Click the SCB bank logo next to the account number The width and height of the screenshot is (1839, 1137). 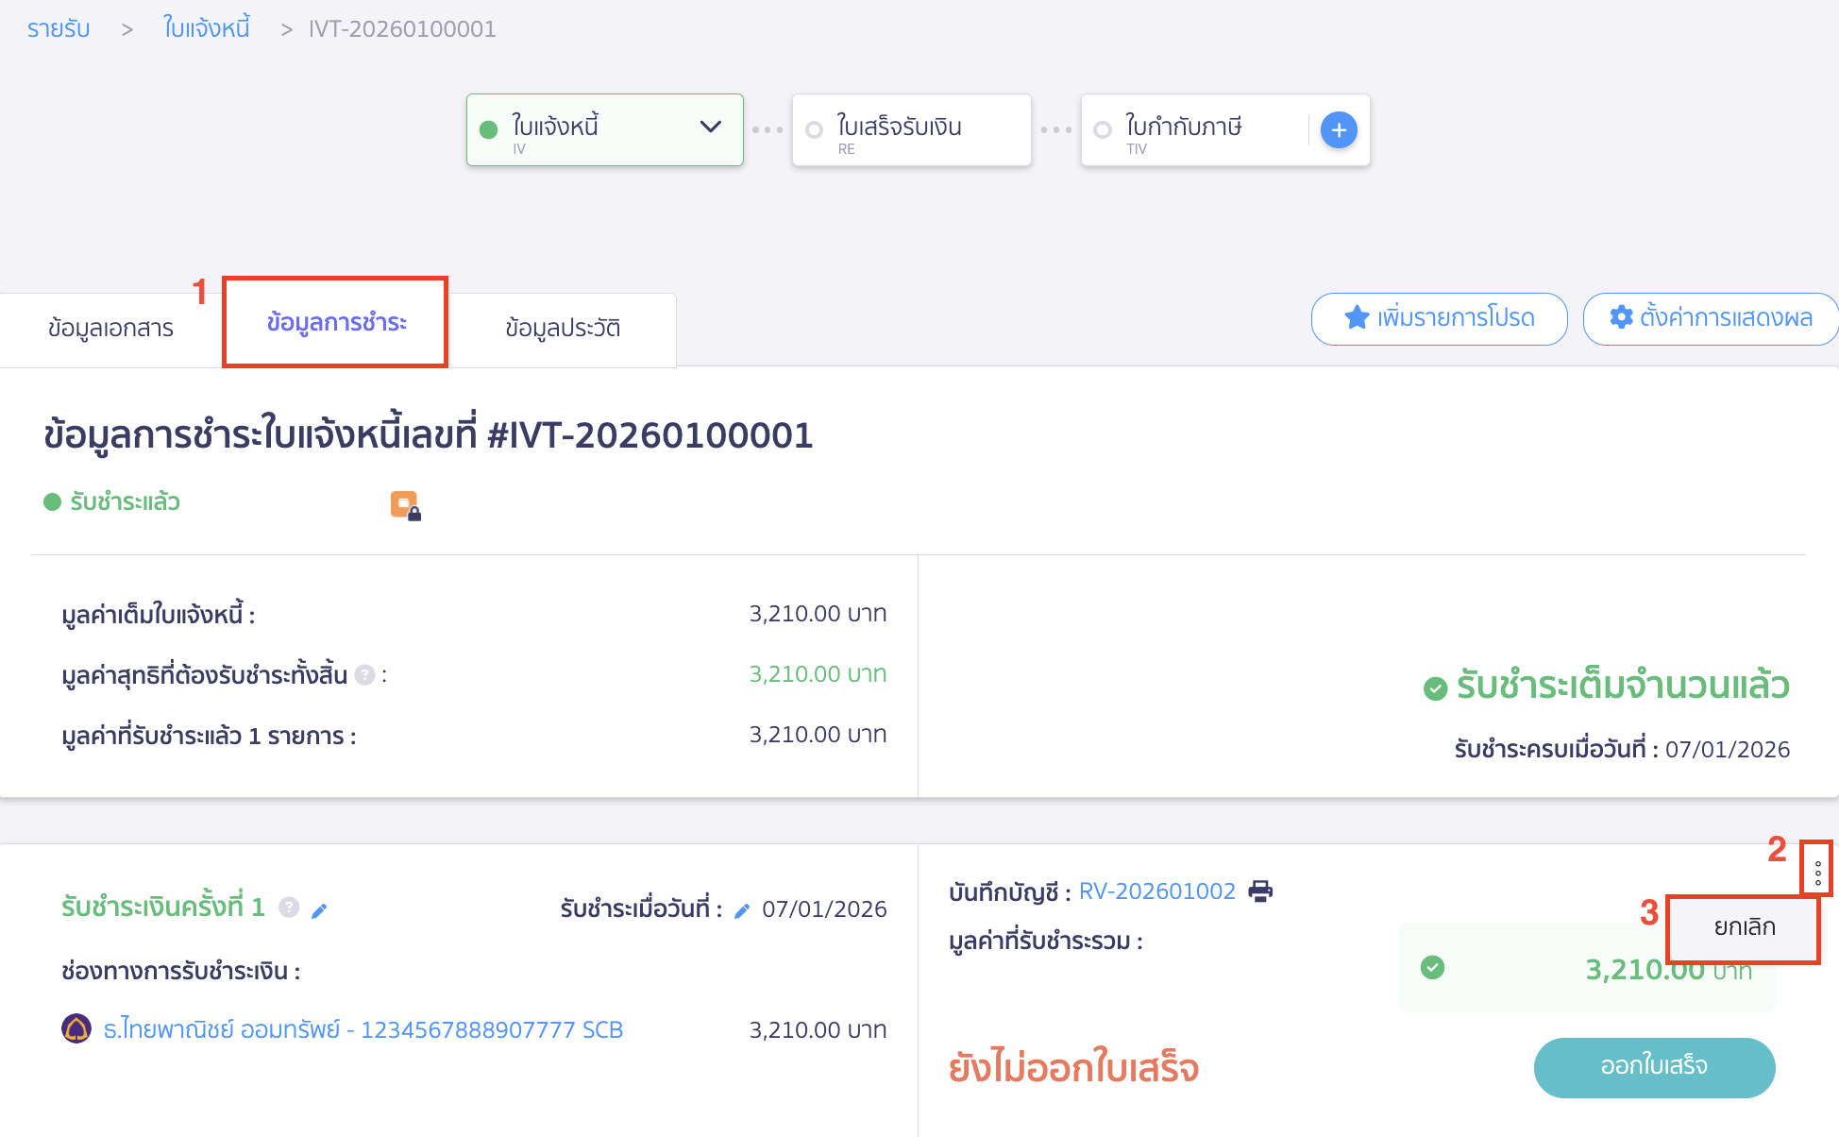(76, 1029)
